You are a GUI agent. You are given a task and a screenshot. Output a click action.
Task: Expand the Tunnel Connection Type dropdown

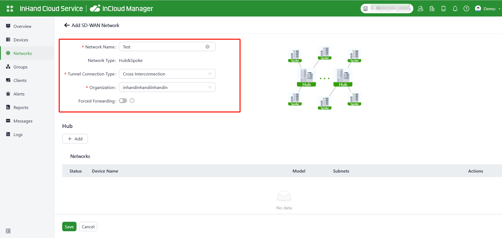(x=167, y=74)
